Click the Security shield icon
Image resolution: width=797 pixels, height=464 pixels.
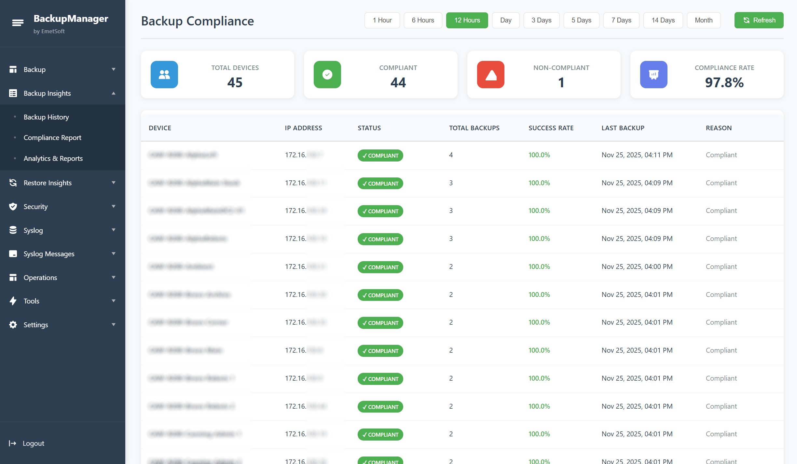[13, 206]
